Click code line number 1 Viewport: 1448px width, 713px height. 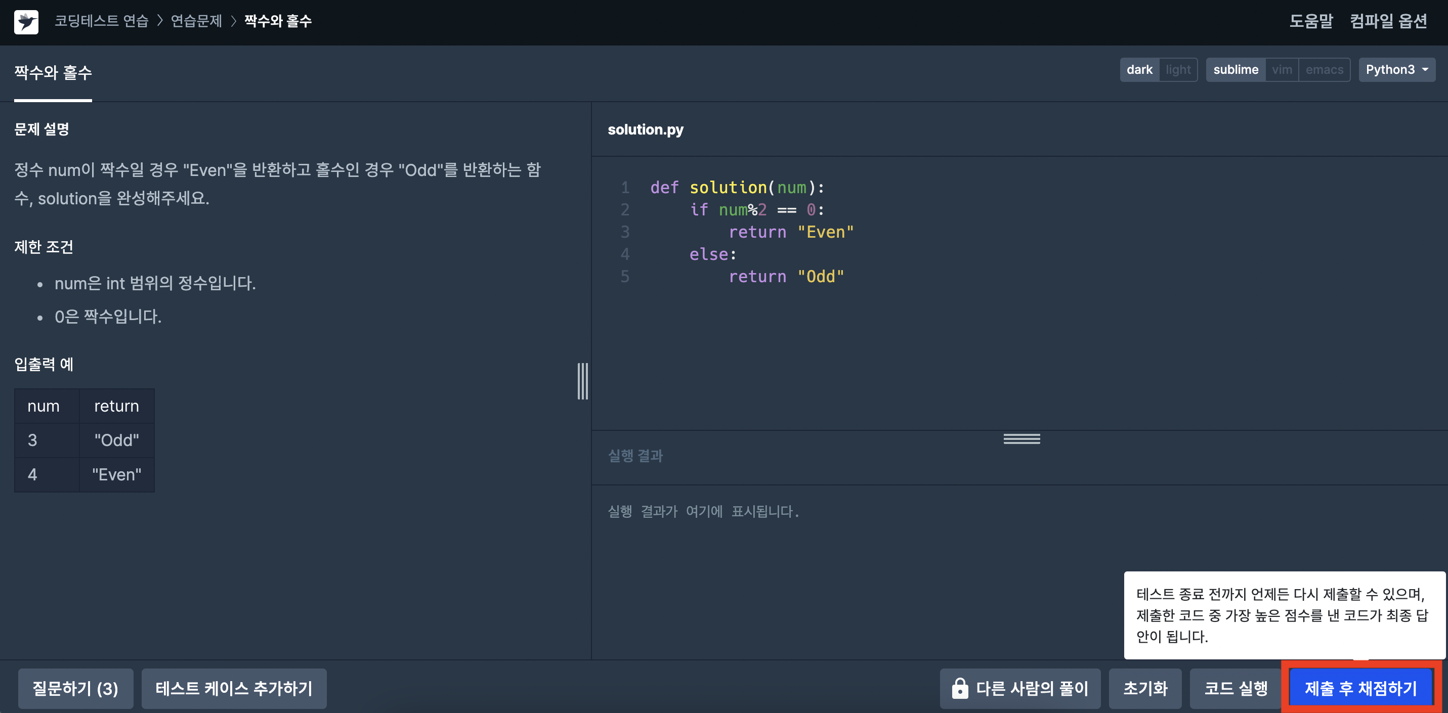(x=625, y=187)
